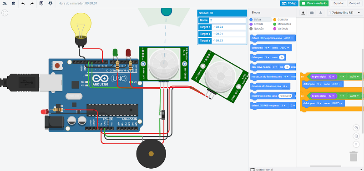Click the Arduino reset button
364x171 pixels.
[57, 65]
